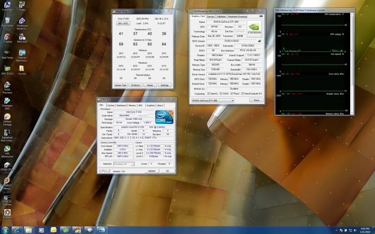Open the SiSoftware Sandra shortcut

click(x=22, y=23)
